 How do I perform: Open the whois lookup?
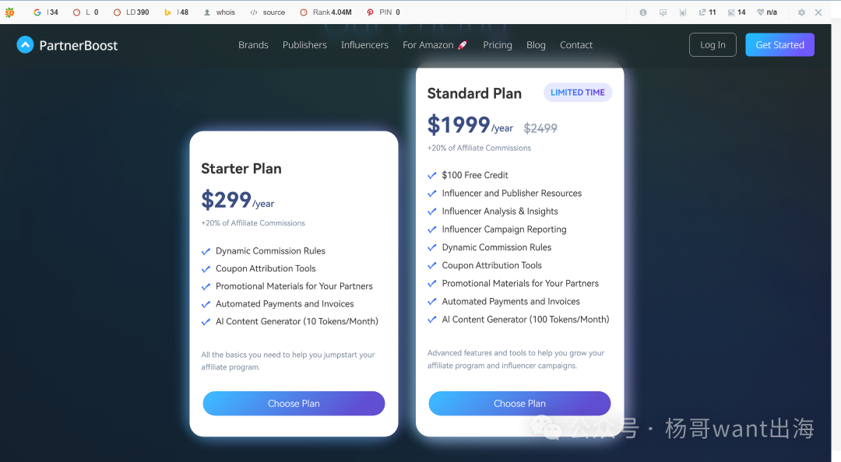[219, 12]
